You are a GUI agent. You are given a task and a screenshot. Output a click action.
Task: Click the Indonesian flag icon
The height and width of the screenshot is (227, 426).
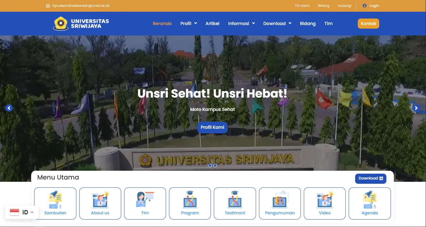(14, 212)
